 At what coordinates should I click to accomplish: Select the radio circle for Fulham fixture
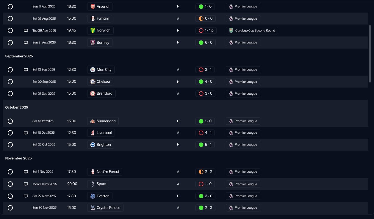[10, 18]
